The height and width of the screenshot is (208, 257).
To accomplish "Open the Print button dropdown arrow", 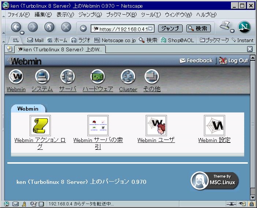I will 232,31.
